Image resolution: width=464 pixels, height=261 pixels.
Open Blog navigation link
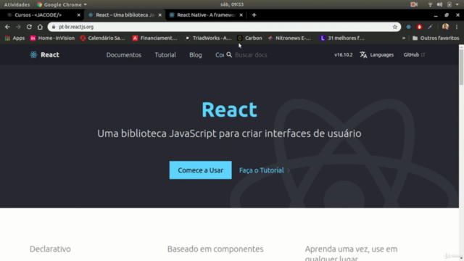coord(196,55)
